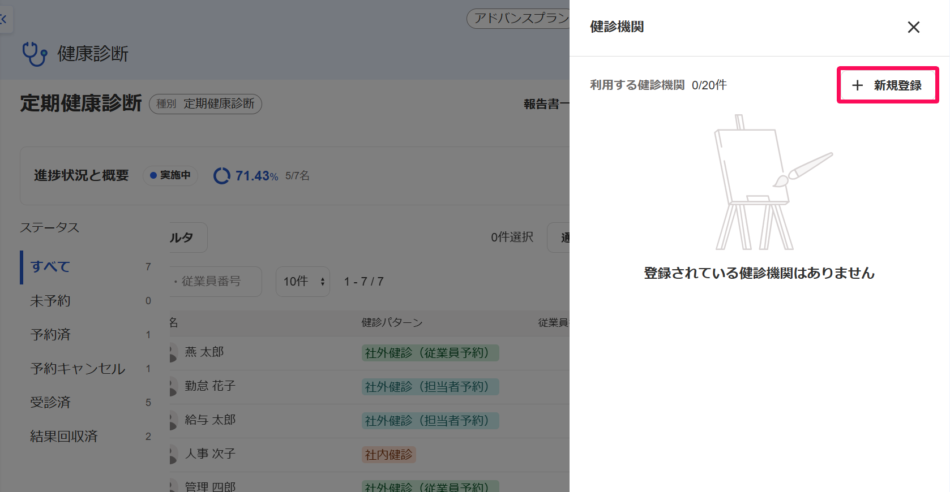
Task: Click the 種別 定期健康診断 tag
Action: (206, 104)
